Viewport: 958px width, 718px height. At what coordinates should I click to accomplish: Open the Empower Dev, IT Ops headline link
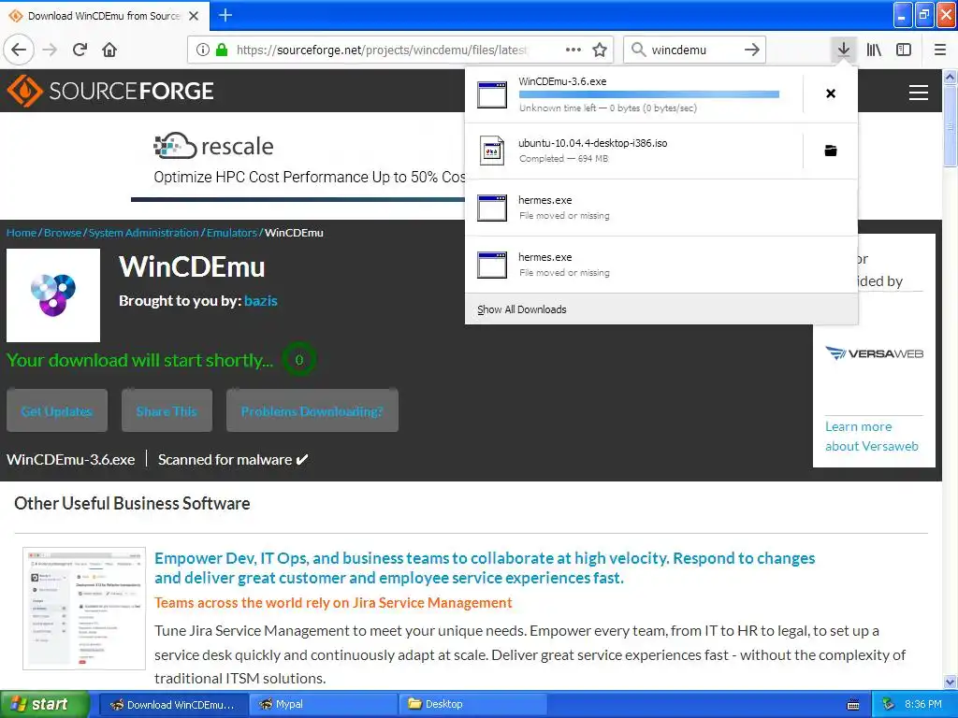[485, 567]
